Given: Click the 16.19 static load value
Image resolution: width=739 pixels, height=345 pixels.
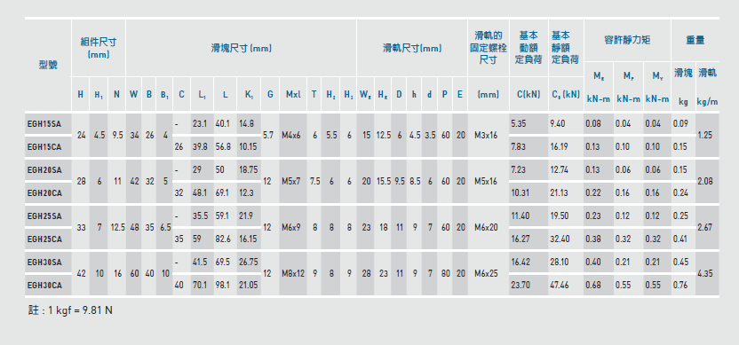Looking at the screenshot, I should (560, 147).
